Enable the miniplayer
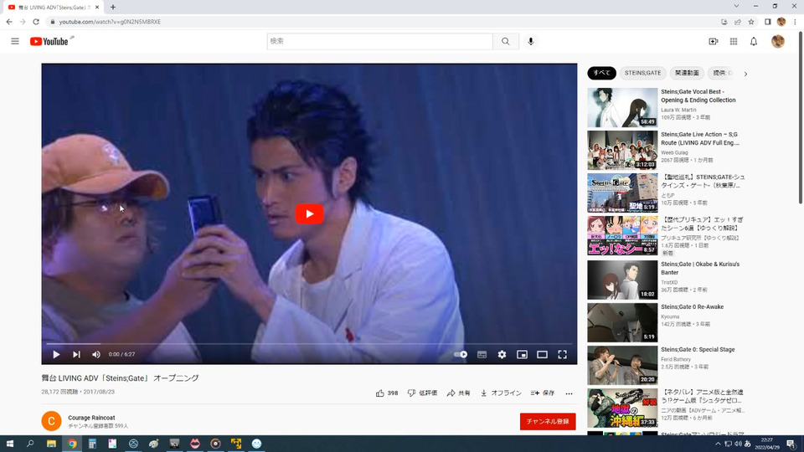 coord(522,354)
